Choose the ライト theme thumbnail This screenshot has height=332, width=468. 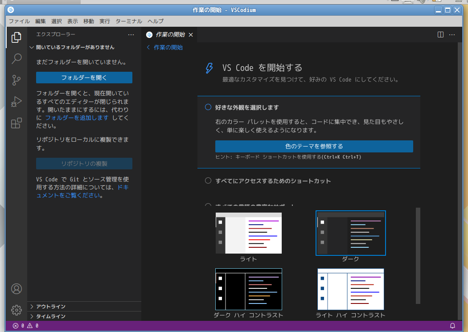248,233
